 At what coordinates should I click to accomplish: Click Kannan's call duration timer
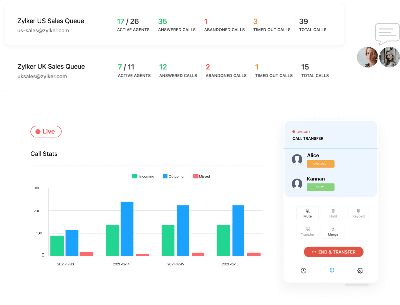point(320,187)
